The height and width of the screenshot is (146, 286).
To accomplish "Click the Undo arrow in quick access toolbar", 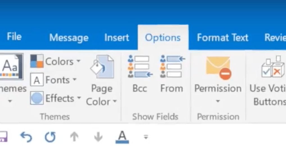I will 26,137.
